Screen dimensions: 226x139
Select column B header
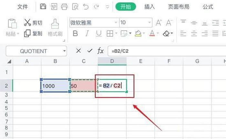55,61
